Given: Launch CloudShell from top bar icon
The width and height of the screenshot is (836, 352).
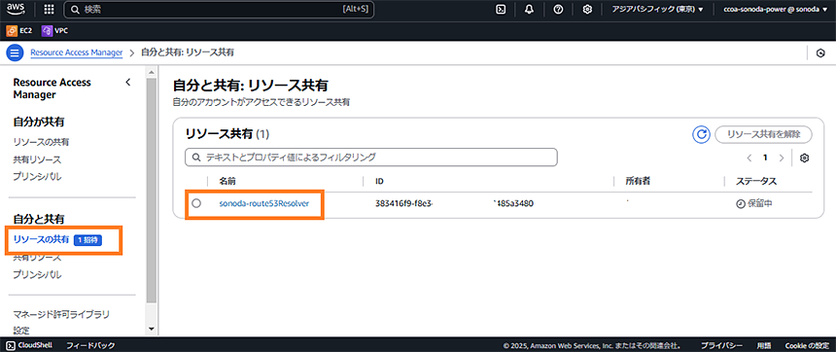Looking at the screenshot, I should [x=501, y=10].
